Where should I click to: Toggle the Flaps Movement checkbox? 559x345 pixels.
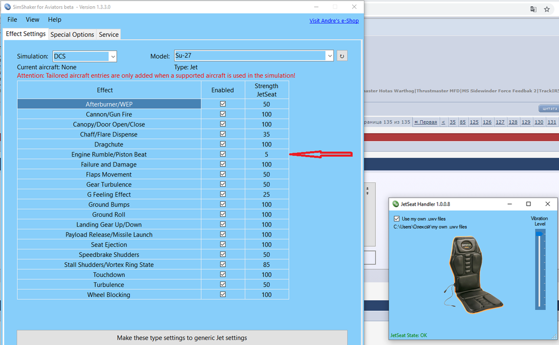(223, 174)
